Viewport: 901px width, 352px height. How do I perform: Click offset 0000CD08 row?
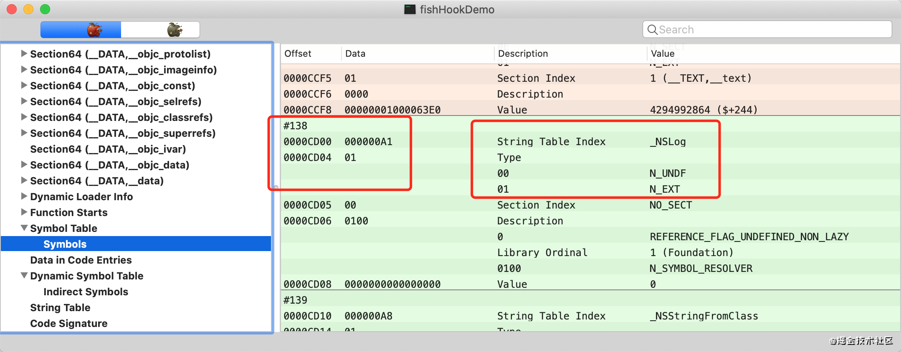pos(590,284)
